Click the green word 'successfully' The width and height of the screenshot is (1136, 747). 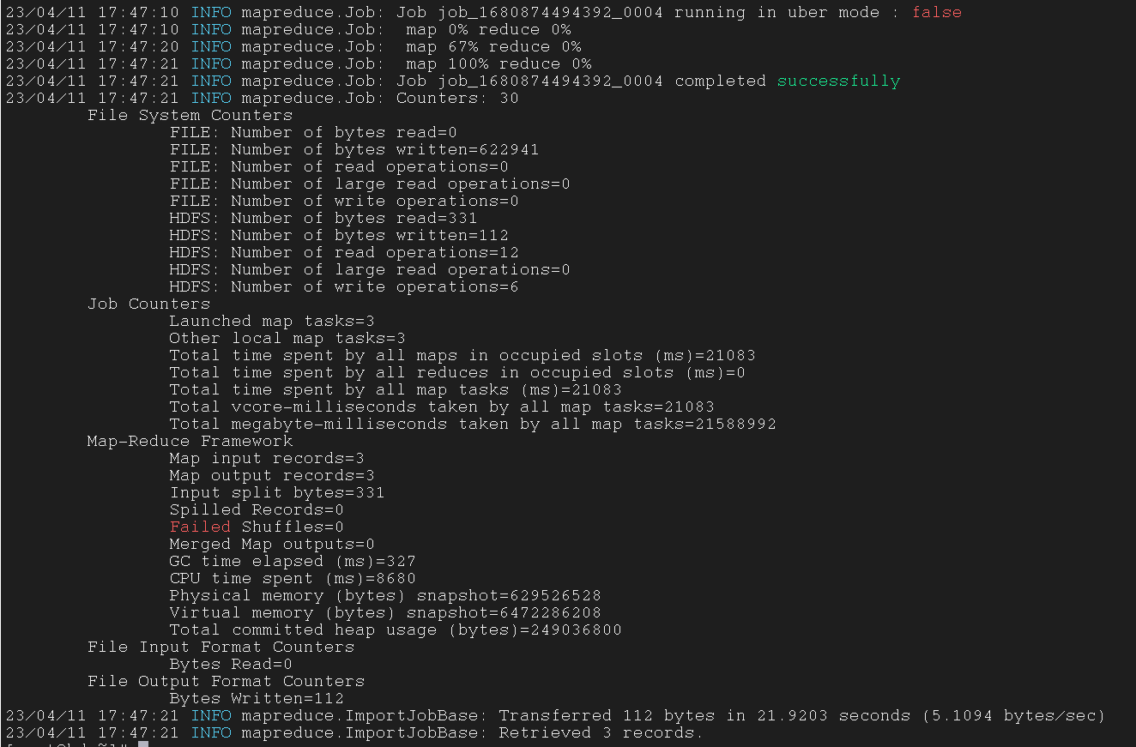(x=838, y=81)
